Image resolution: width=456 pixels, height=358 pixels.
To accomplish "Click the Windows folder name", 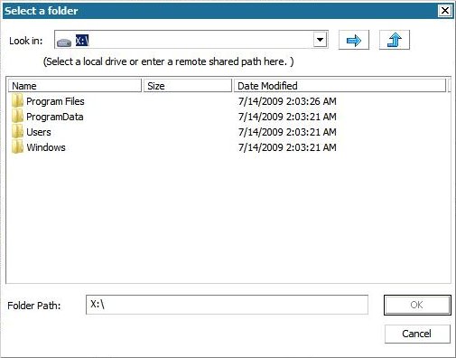I will [46, 147].
